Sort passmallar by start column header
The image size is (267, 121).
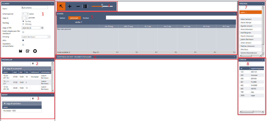click(x=15, y=72)
